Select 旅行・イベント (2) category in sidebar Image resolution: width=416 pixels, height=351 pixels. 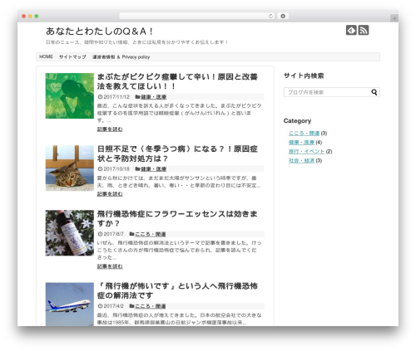point(306,152)
